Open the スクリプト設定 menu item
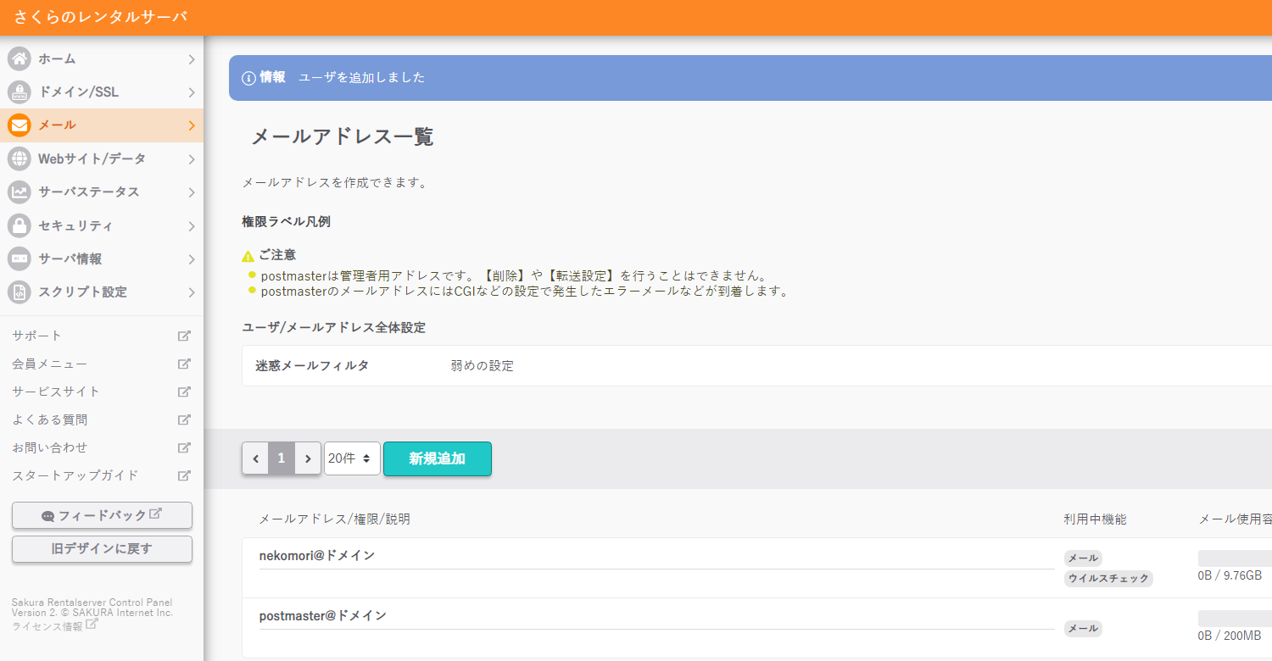 (x=102, y=292)
